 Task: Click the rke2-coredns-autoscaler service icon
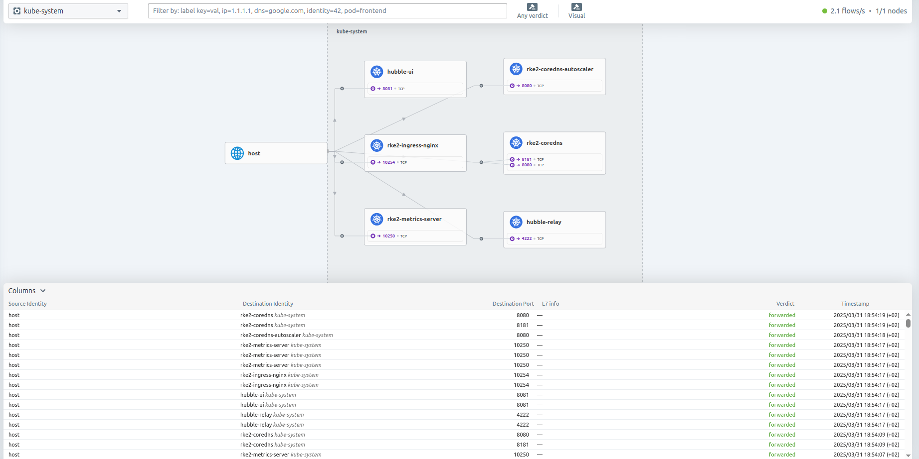pos(516,69)
